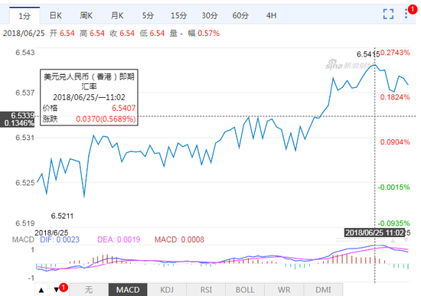Screen dimensions: 421x296
Task: Click the 0.1824% axis percentage label
Action: click(395, 97)
